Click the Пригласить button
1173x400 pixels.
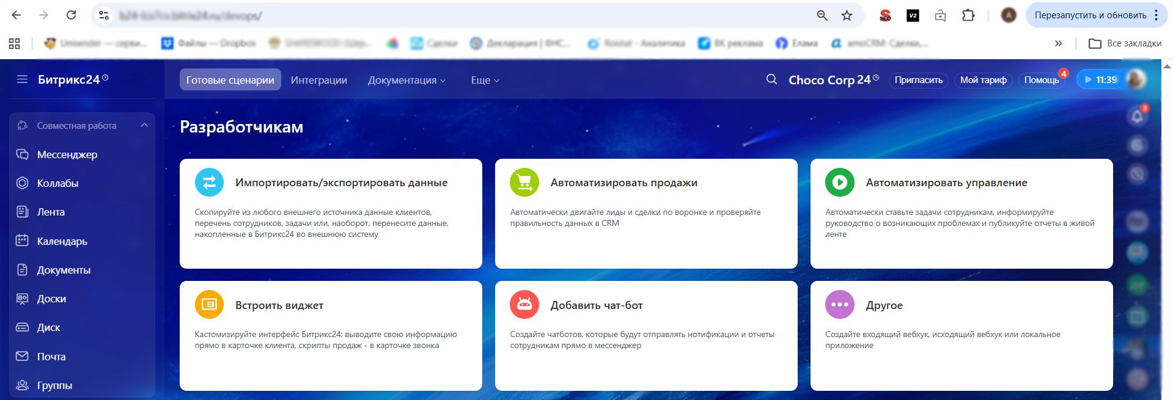[918, 80]
